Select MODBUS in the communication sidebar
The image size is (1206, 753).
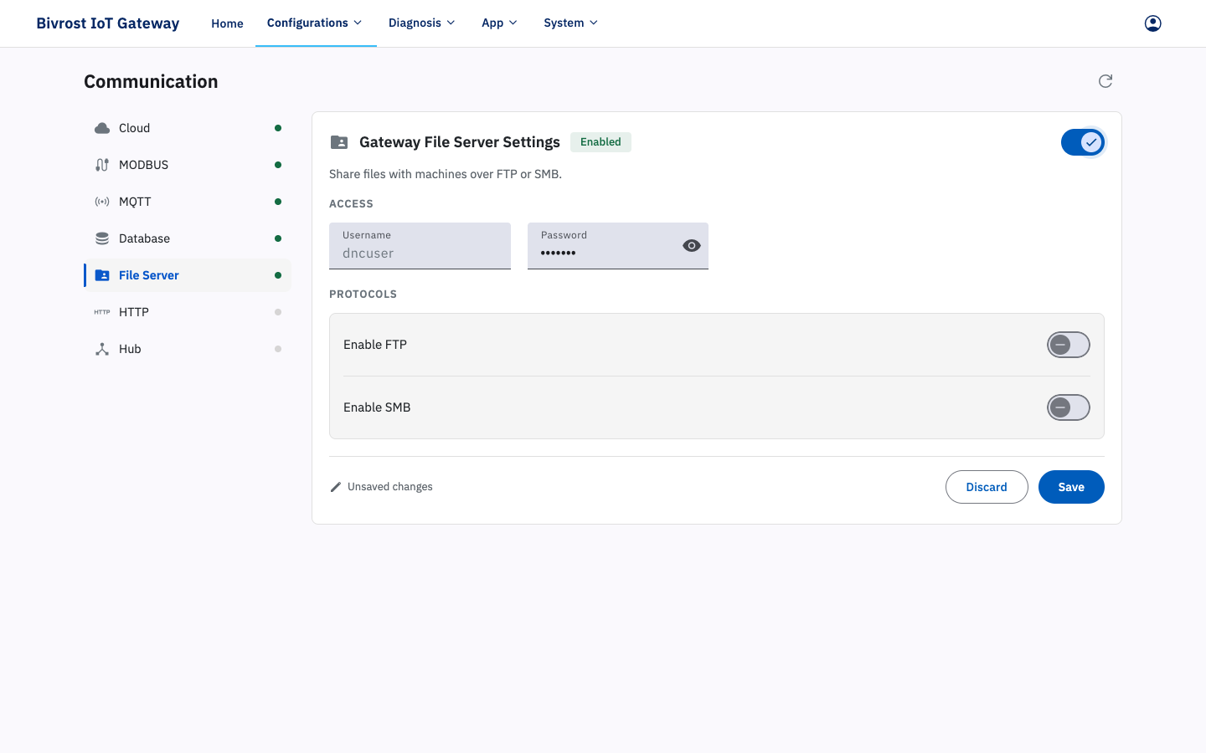[x=188, y=165]
